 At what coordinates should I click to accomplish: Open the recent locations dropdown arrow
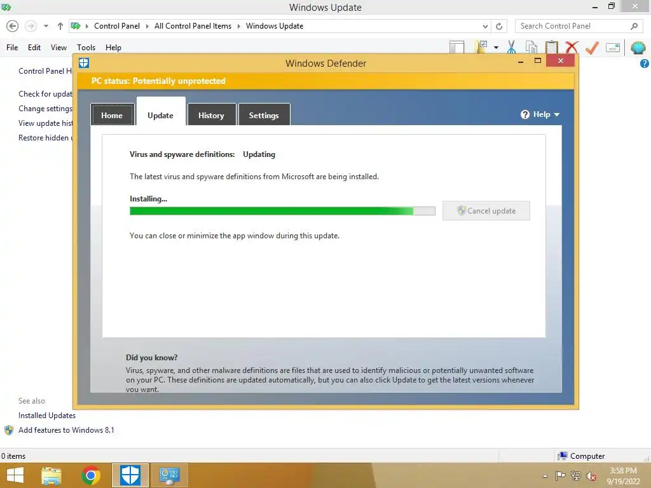tap(46, 26)
